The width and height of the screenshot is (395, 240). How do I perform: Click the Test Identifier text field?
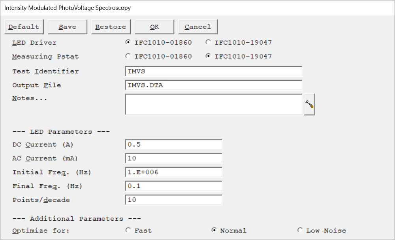213,72
